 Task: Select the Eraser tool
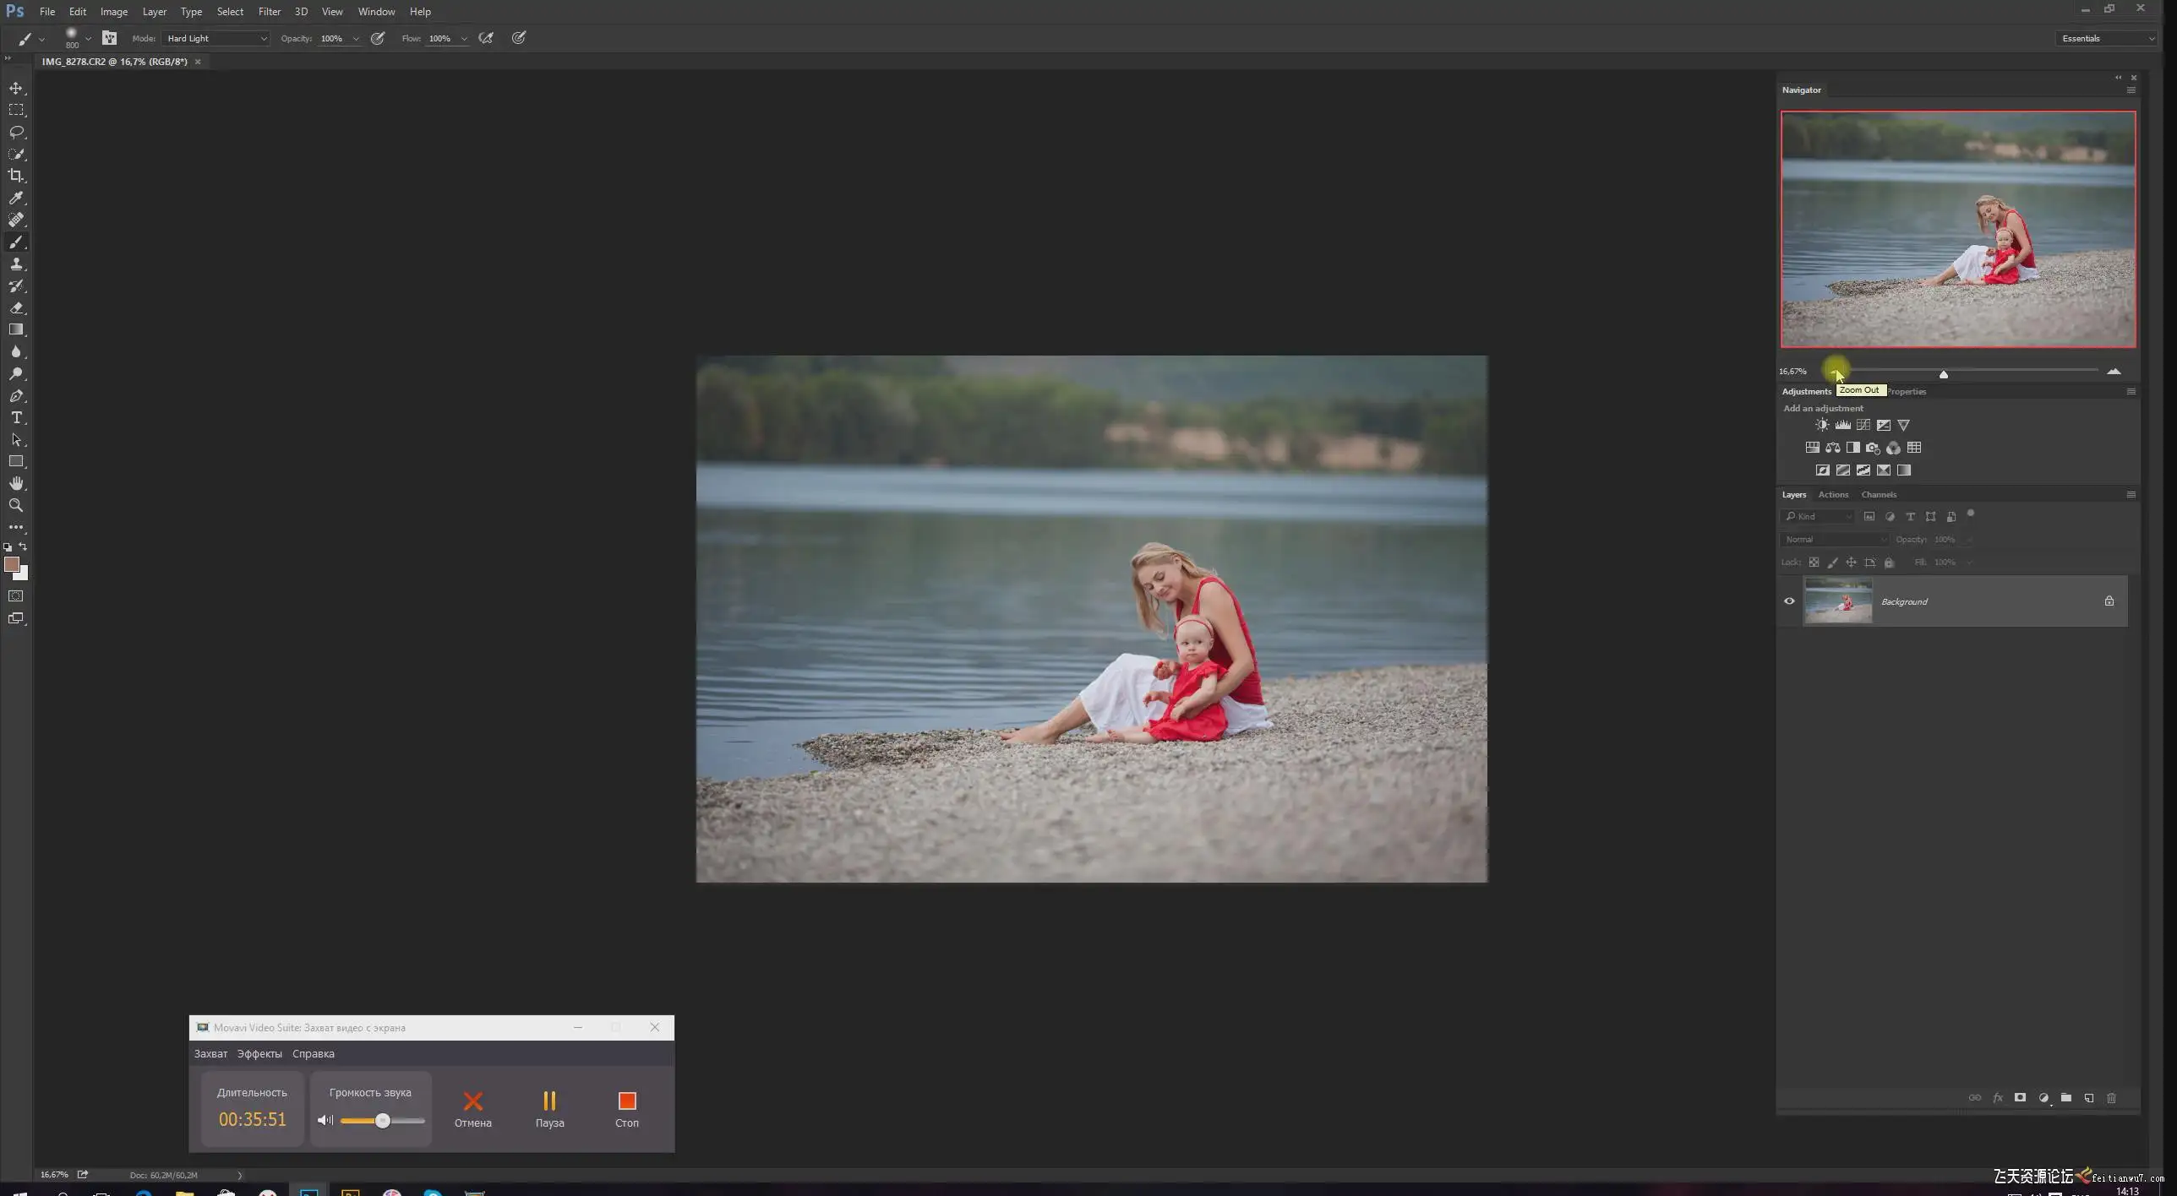16,307
